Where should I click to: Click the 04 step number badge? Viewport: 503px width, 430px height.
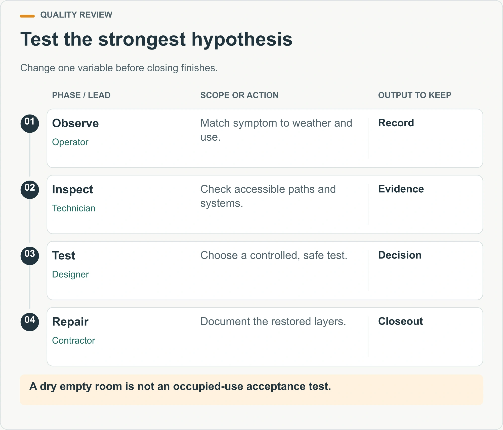[30, 322]
